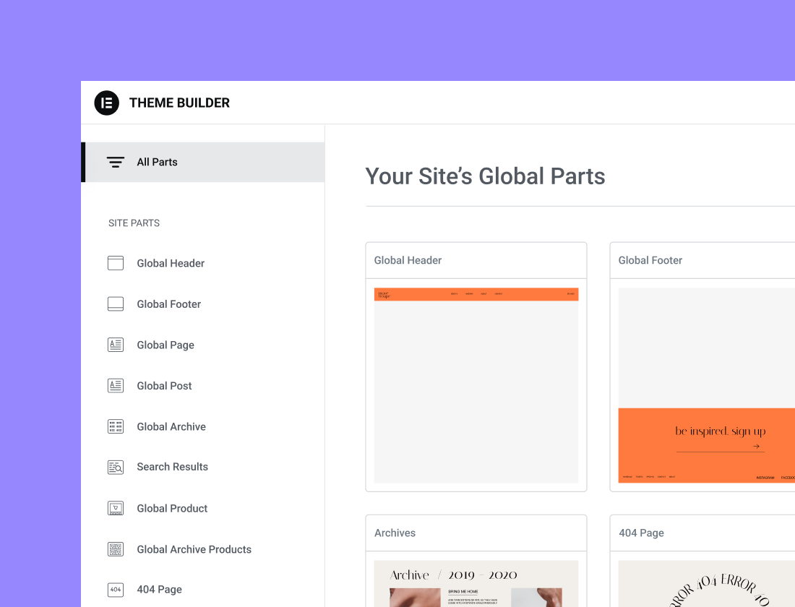Click the Global Header sidebar icon

click(x=116, y=263)
